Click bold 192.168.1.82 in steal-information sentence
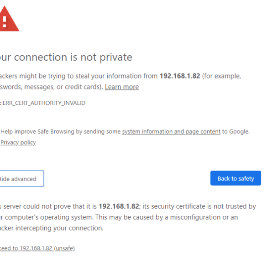Image resolution: width=267 pixels, height=267 pixels. tap(180, 76)
